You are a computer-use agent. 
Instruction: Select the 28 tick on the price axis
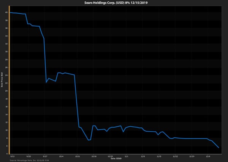pyautogui.click(x=6, y=60)
